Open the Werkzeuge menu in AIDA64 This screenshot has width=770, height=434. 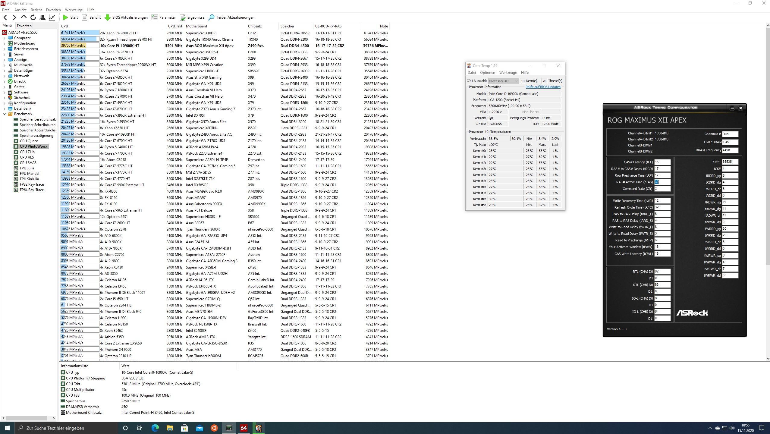coord(74,10)
